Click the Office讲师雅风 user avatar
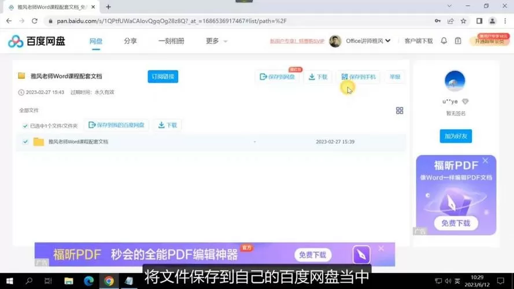514x289 pixels. point(335,41)
